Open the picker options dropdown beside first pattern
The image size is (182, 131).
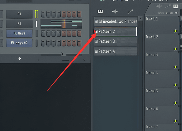pyautogui.click(x=140, y=18)
